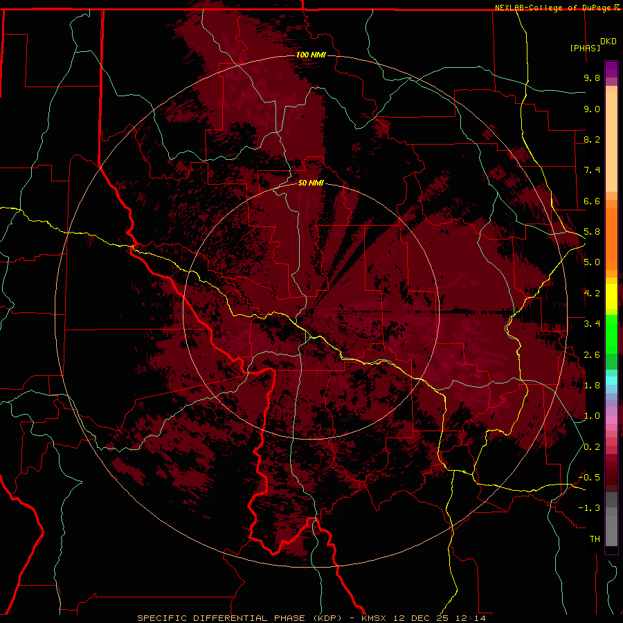The width and height of the screenshot is (623, 623).
Task: Click the pink segment of the color scale
Action: (x=611, y=419)
